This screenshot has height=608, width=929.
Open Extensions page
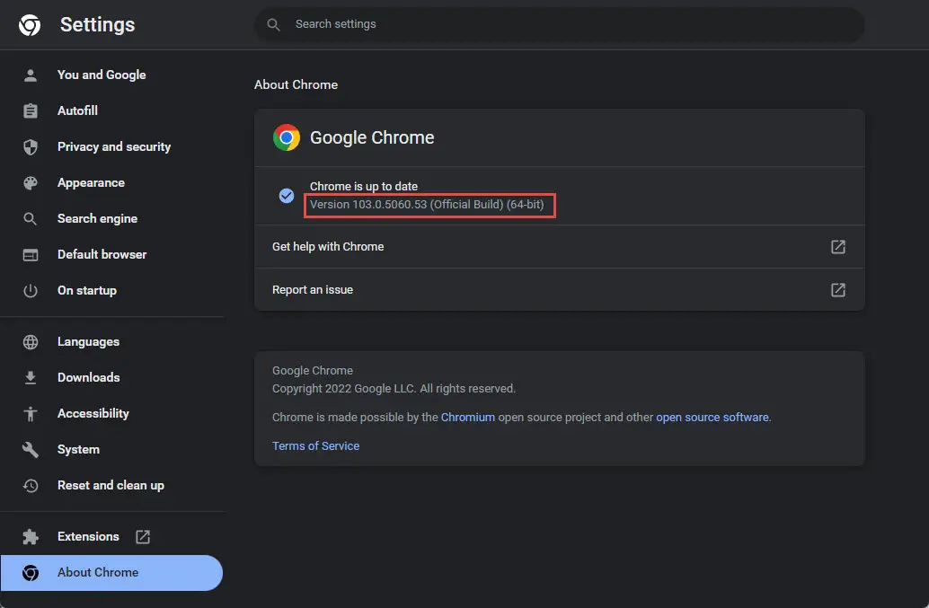pos(111,537)
